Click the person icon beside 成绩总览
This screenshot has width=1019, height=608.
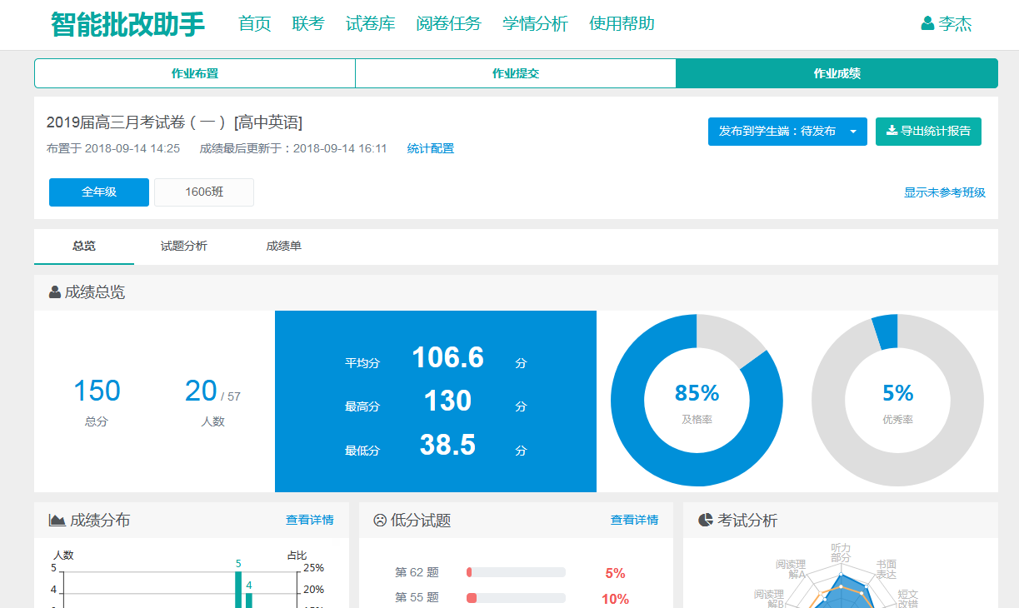pos(55,292)
